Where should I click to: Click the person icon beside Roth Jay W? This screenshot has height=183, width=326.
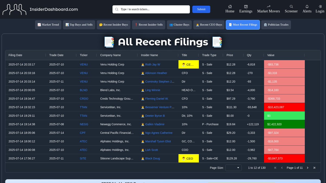pos(143,65)
